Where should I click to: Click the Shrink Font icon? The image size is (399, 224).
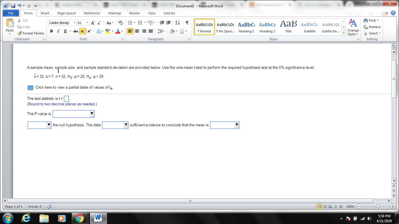pyautogui.click(x=99, y=23)
